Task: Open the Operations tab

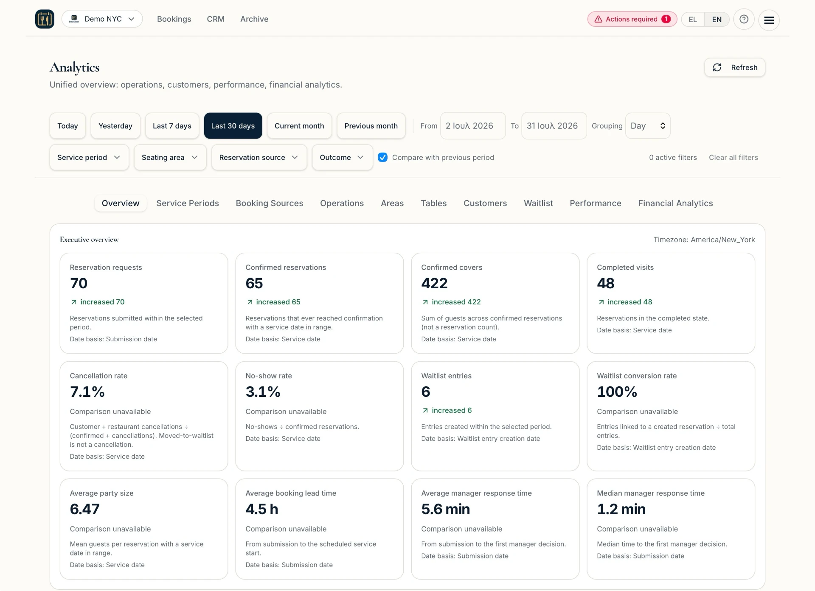Action: coord(342,203)
